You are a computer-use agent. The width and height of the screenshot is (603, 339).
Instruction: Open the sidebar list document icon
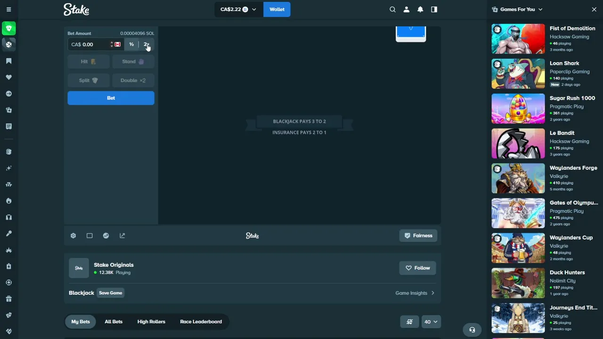point(8,126)
